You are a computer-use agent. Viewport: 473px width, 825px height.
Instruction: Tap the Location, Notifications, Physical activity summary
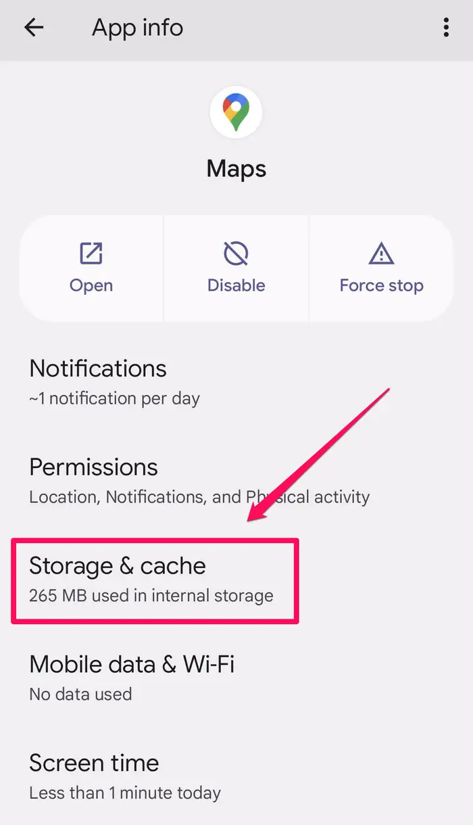click(199, 497)
